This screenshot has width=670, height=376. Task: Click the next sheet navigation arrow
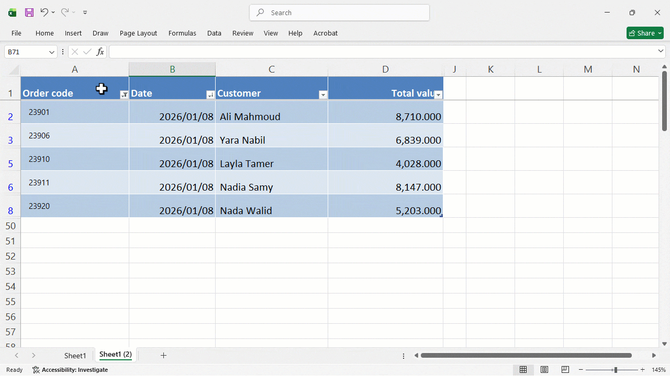coord(33,355)
